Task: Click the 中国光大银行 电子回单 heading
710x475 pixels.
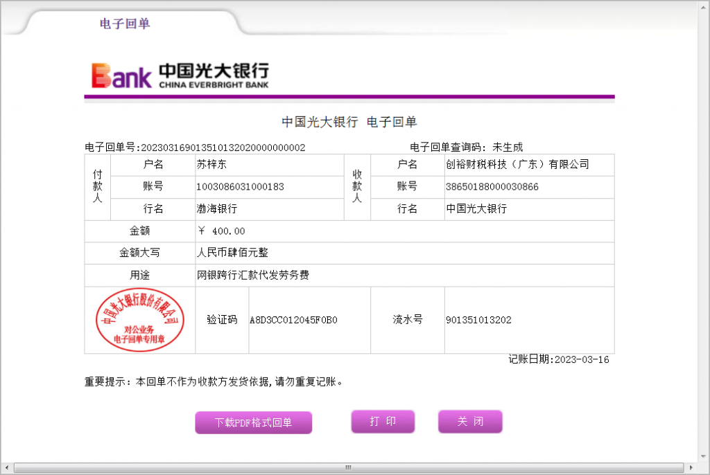Action: [349, 122]
